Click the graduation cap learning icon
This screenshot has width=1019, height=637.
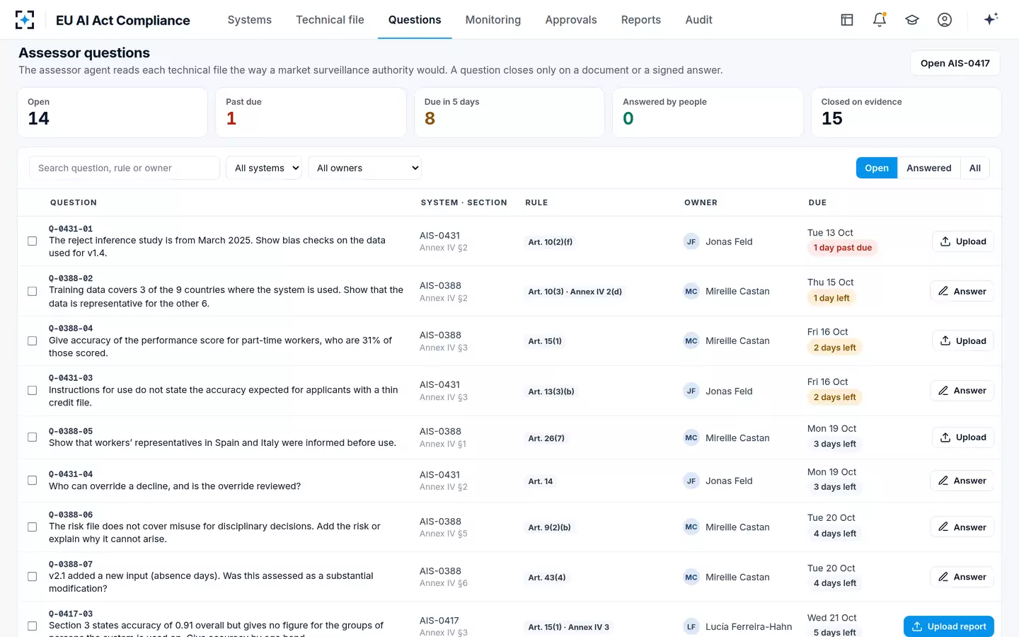pos(912,20)
